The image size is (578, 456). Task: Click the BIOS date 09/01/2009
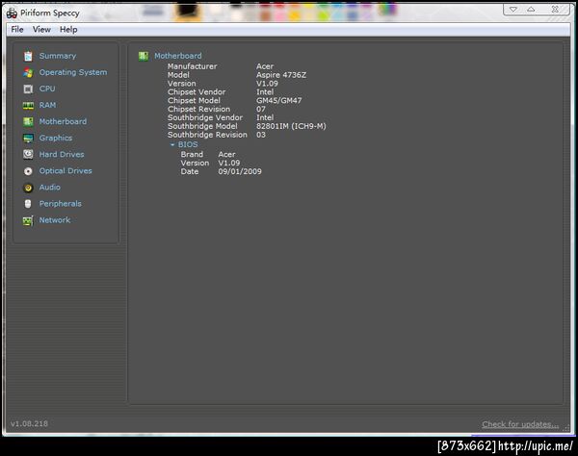[x=240, y=171]
